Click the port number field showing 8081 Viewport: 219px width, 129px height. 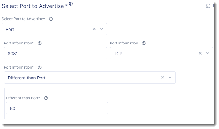[55, 53]
